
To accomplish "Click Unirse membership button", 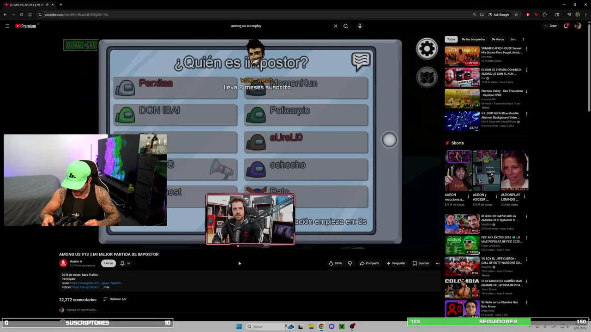I will point(109,263).
